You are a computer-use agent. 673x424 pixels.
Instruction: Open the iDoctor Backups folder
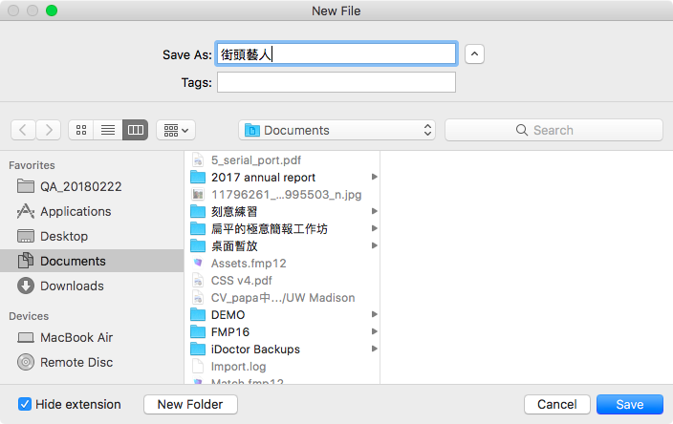284,349
